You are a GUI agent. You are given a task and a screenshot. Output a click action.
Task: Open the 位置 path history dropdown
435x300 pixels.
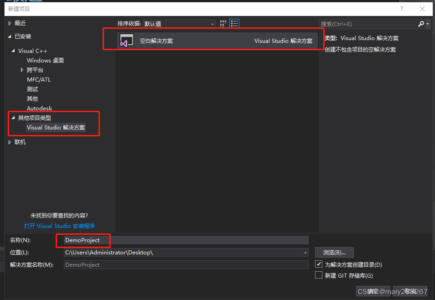click(305, 252)
